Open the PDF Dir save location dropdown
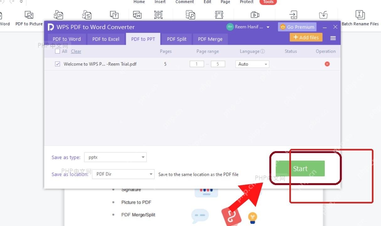The image size is (381, 226). click(123, 174)
